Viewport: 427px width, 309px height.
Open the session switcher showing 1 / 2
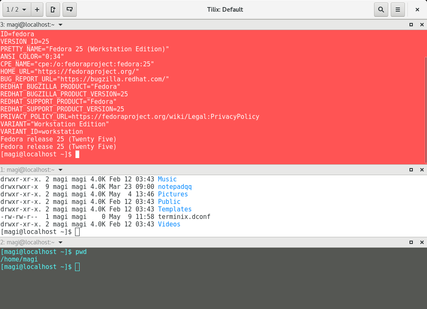pos(17,10)
